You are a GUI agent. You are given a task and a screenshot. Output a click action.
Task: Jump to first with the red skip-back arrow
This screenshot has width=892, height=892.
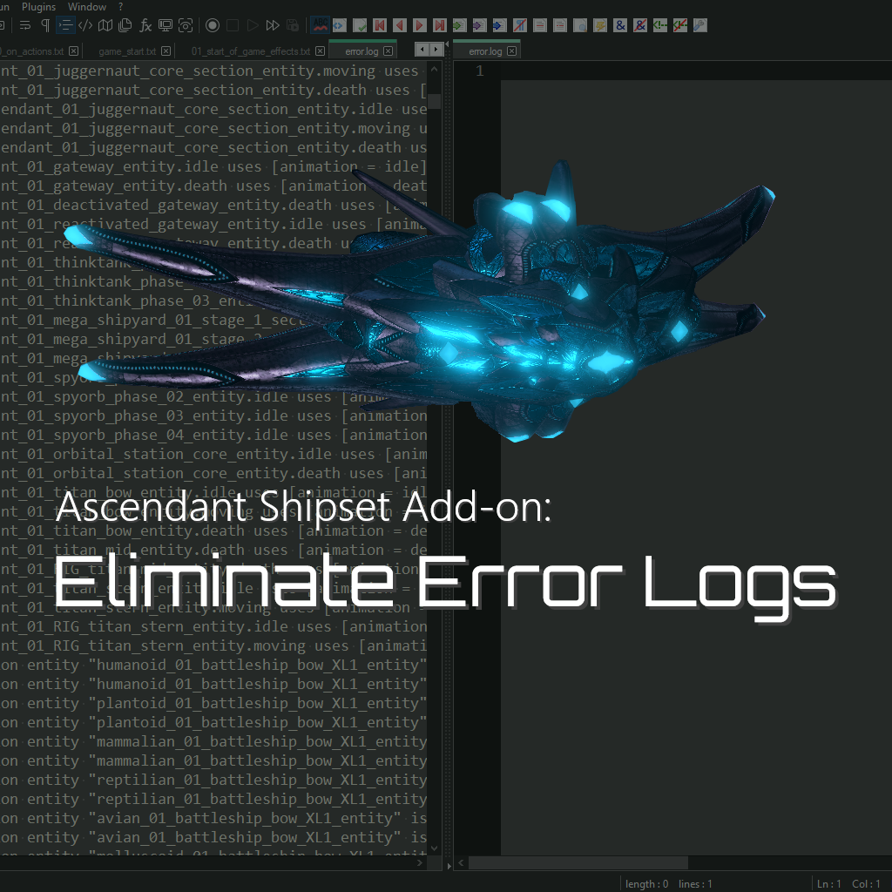380,25
